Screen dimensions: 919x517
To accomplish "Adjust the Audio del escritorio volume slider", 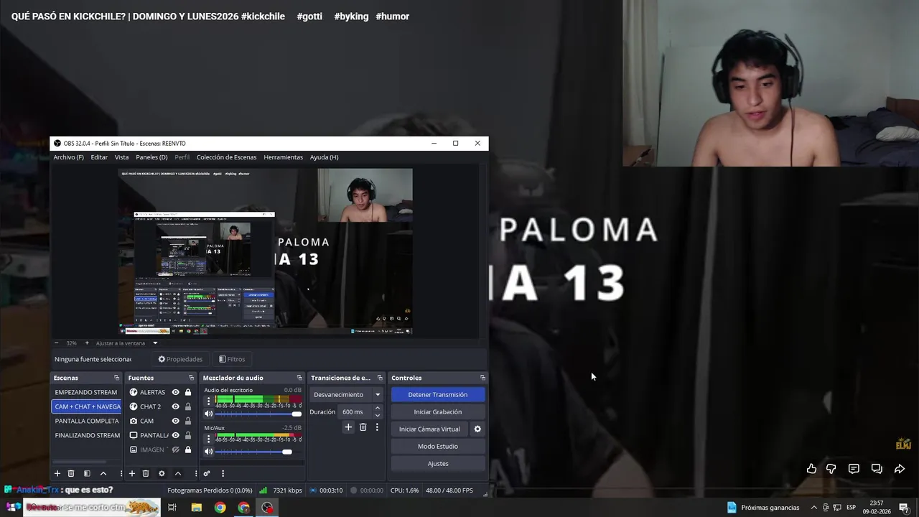I will pyautogui.click(x=258, y=414).
